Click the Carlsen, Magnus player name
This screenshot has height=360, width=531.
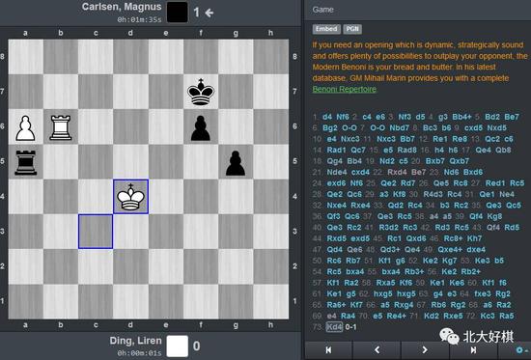(122, 7)
